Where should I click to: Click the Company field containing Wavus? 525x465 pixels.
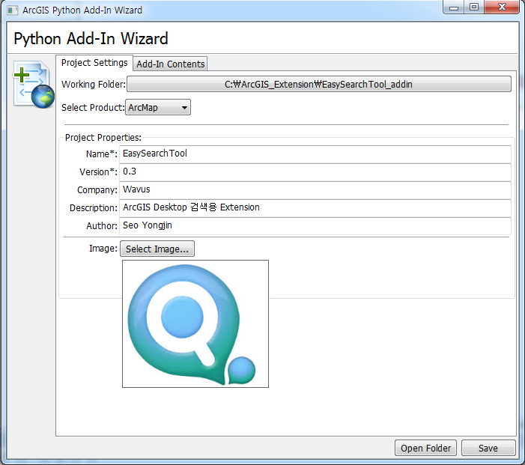click(x=315, y=189)
